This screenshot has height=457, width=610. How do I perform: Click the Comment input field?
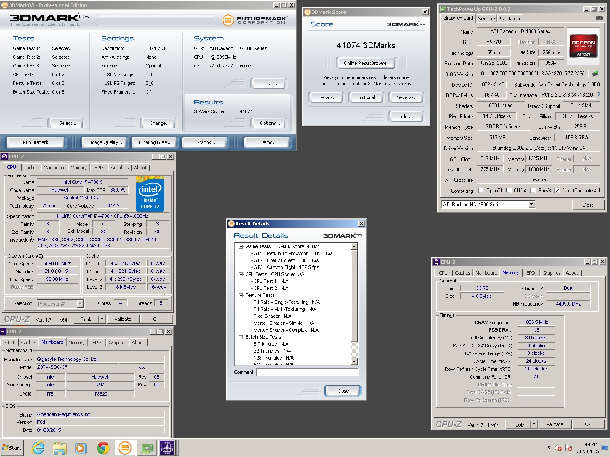pos(307,372)
